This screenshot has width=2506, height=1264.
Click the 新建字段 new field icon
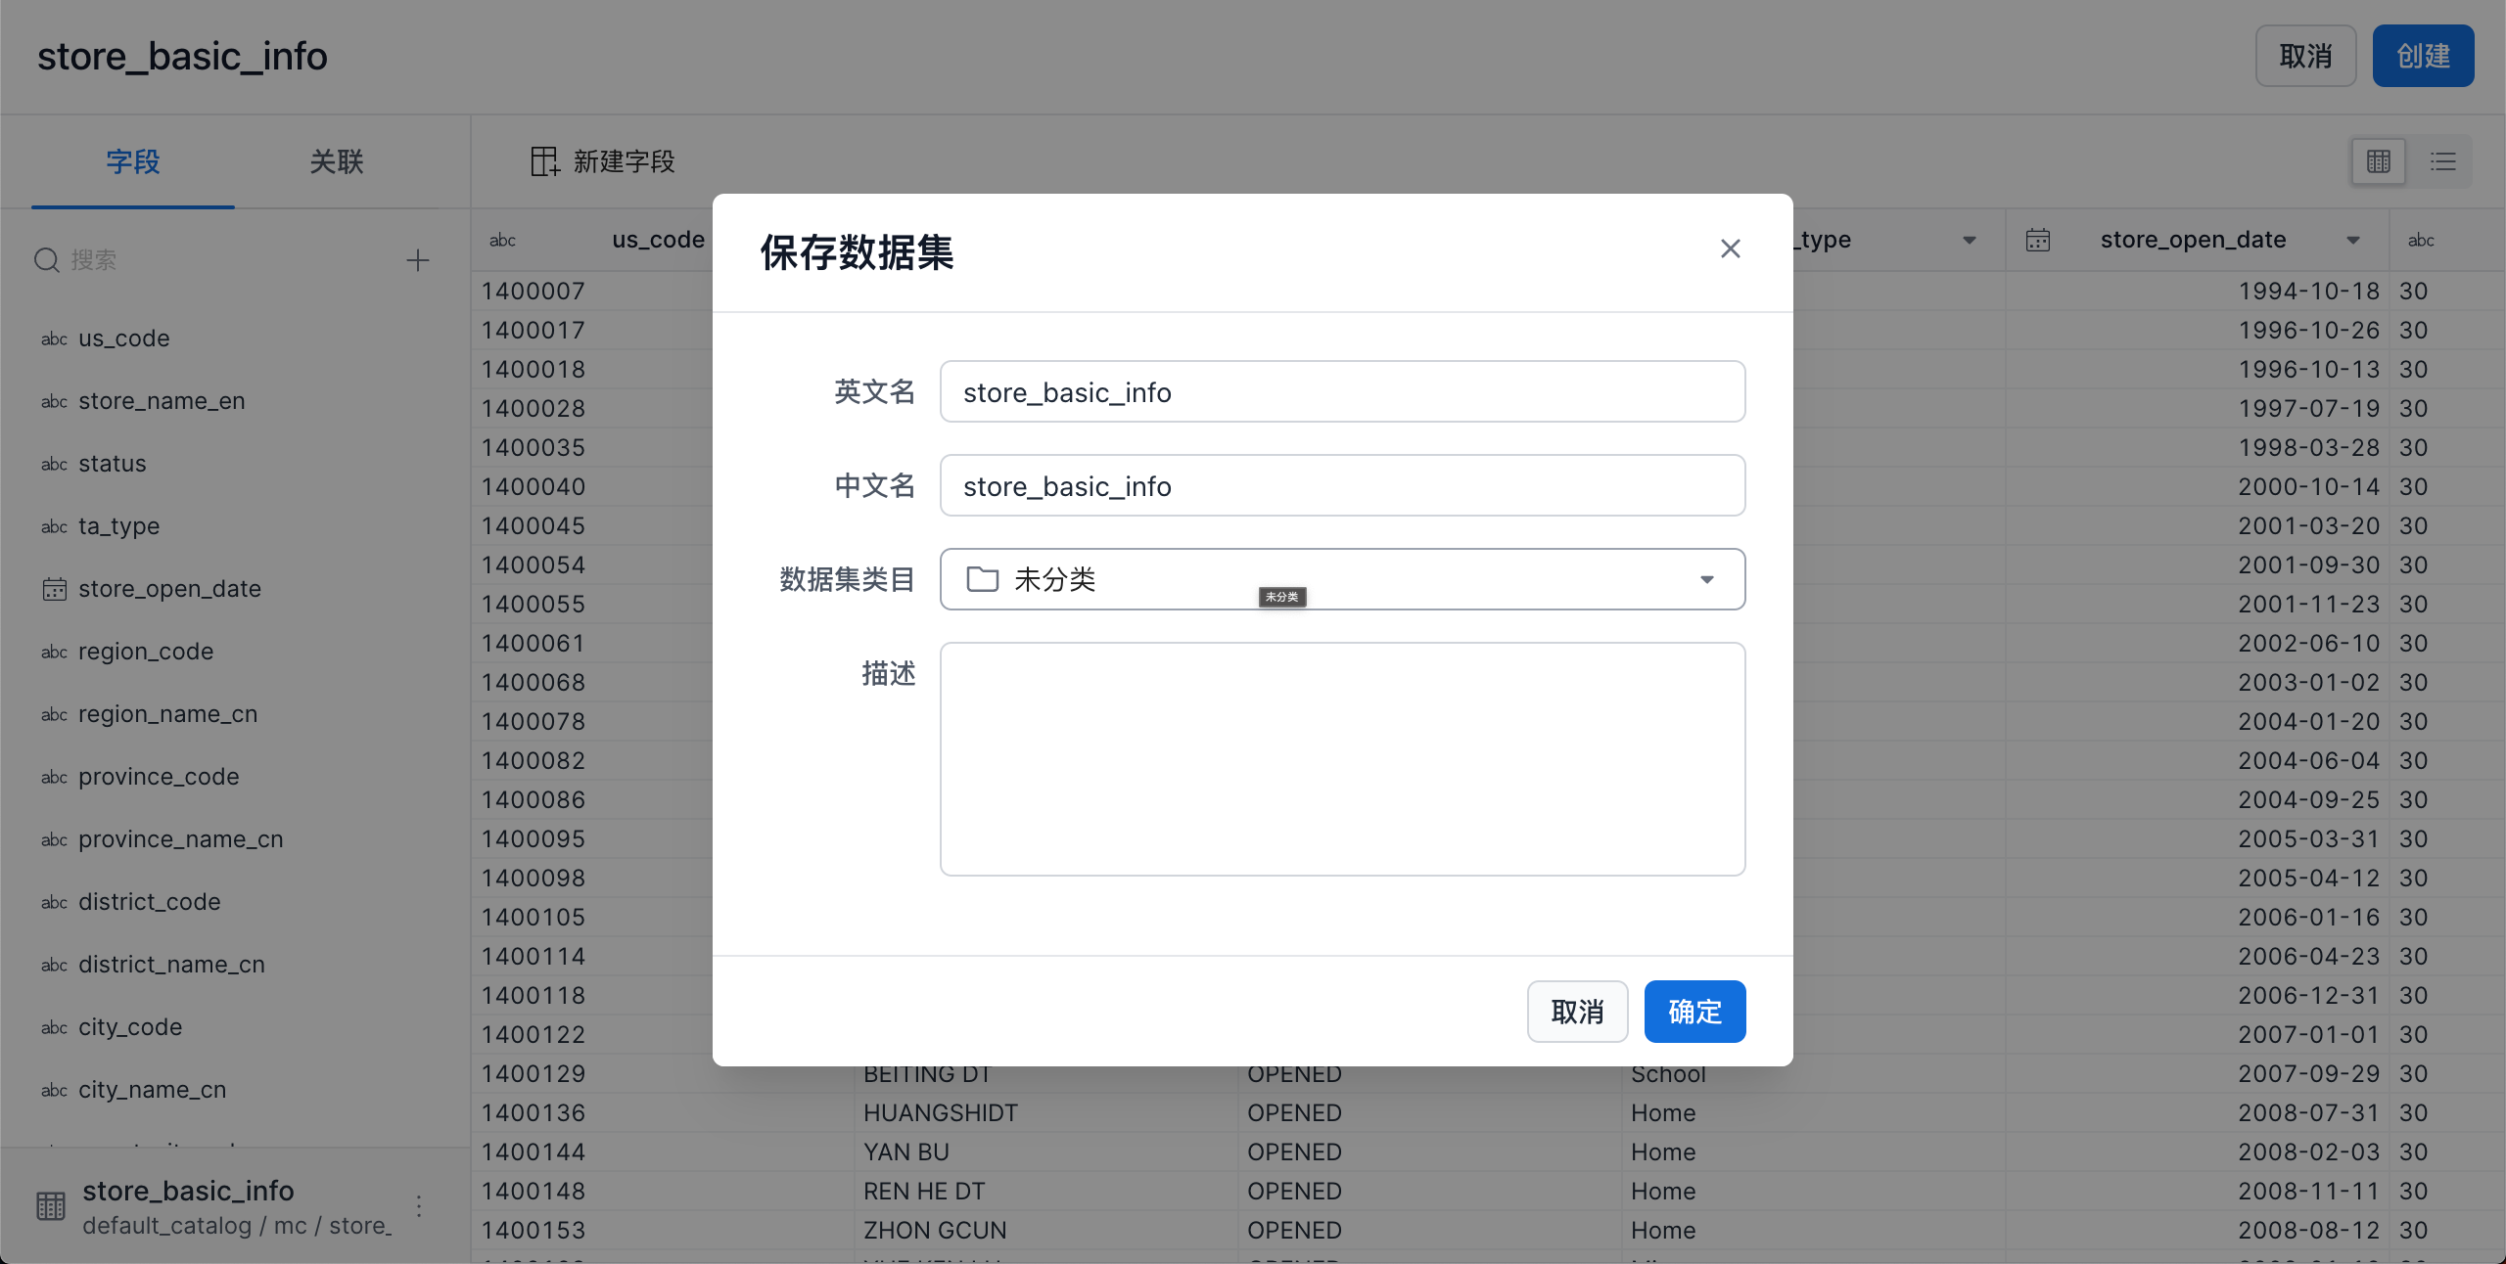coord(544,161)
